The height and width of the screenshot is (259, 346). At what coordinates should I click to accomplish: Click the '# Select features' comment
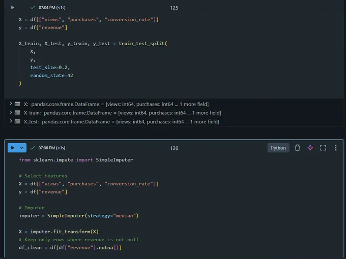coord(43,176)
